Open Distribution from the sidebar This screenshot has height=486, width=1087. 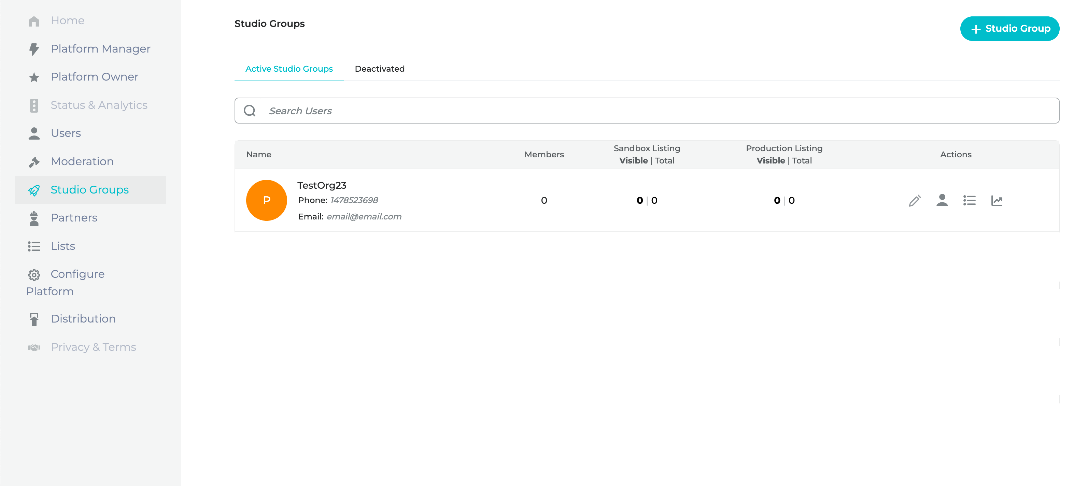pos(83,318)
